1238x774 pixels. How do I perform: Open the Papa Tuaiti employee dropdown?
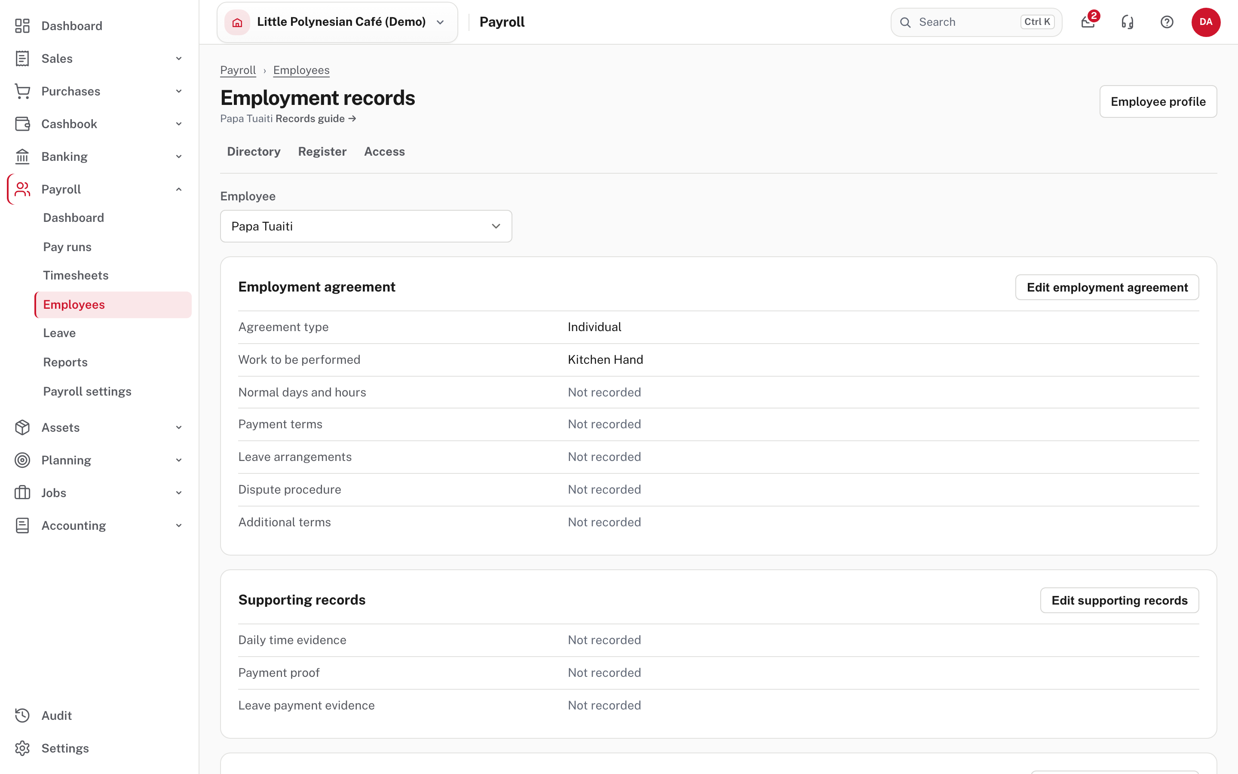pyautogui.click(x=366, y=226)
